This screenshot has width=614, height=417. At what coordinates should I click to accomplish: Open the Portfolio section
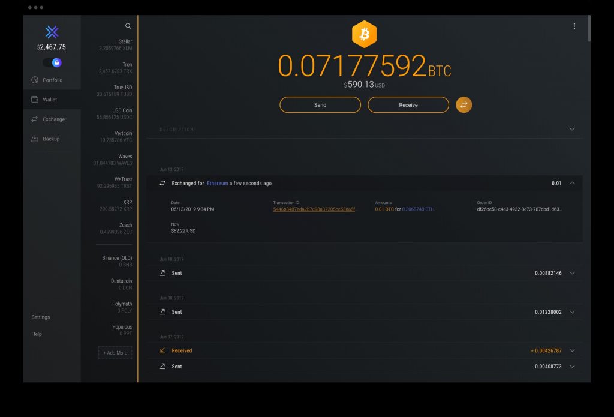pos(52,80)
